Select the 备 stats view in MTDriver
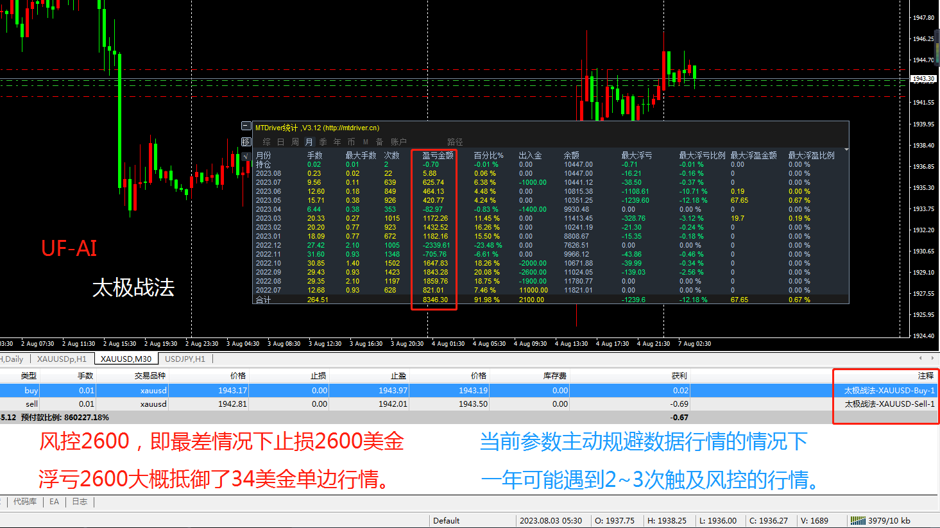The height and width of the screenshot is (528, 940). coord(379,142)
